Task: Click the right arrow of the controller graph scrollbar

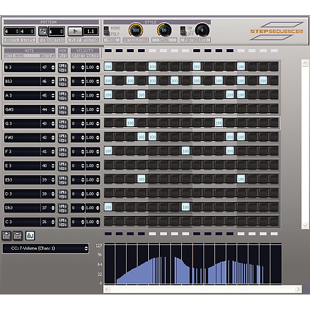Action: (x=298, y=289)
